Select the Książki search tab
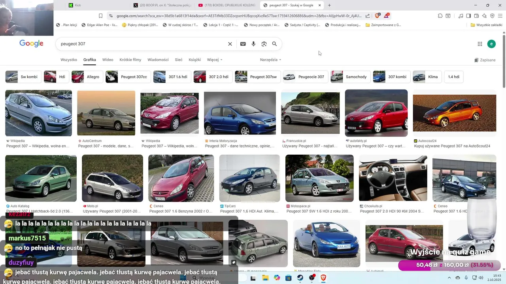This screenshot has height=284, width=506. pyautogui.click(x=195, y=60)
